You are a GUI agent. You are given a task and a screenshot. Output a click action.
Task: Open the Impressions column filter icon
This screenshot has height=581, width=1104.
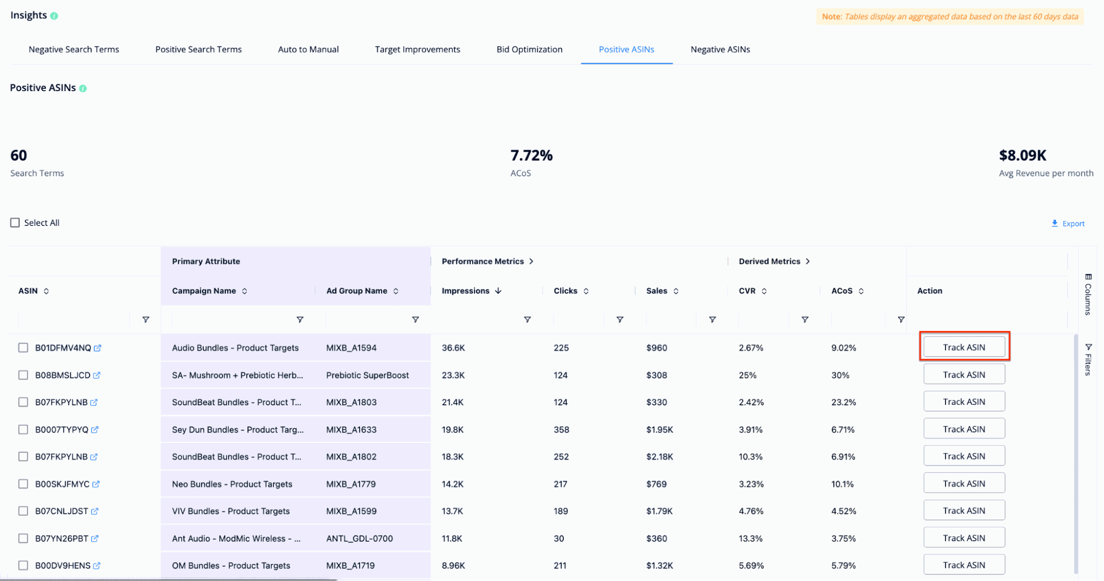point(527,320)
